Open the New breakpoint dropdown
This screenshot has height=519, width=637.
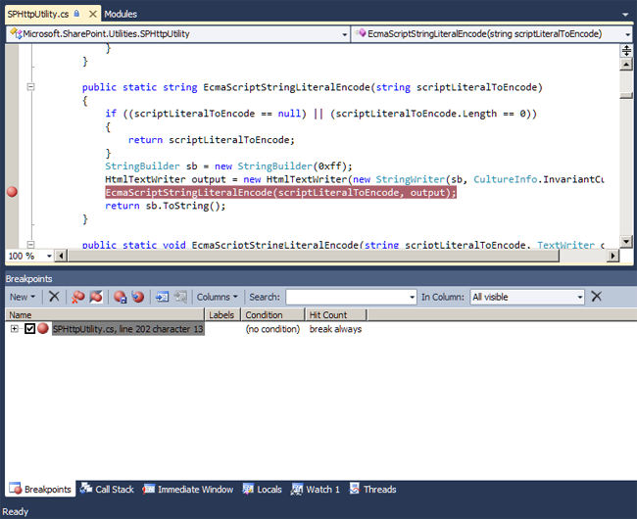[22, 297]
